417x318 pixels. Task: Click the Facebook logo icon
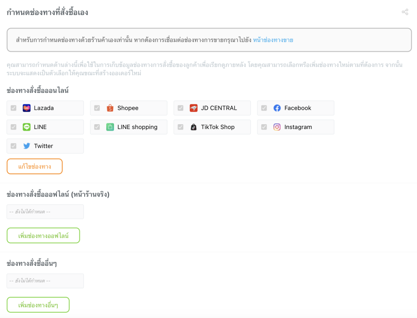277,108
